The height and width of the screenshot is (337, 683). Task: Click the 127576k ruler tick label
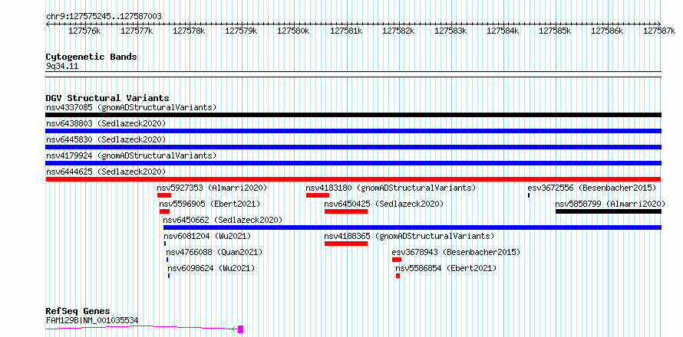[x=85, y=31]
